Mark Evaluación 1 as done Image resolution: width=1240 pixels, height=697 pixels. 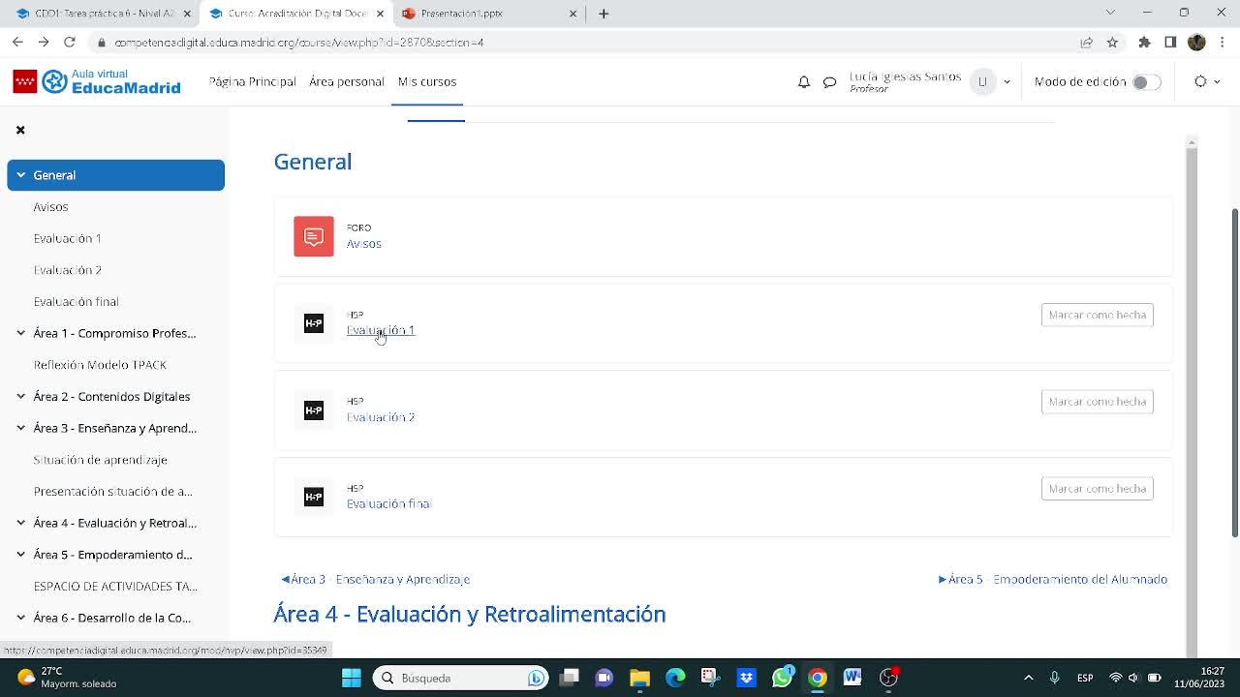(x=1097, y=315)
